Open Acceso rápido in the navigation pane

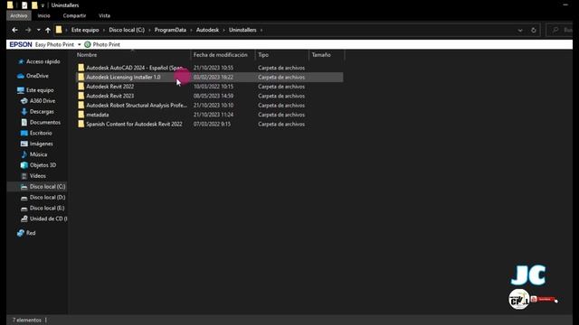[43, 61]
